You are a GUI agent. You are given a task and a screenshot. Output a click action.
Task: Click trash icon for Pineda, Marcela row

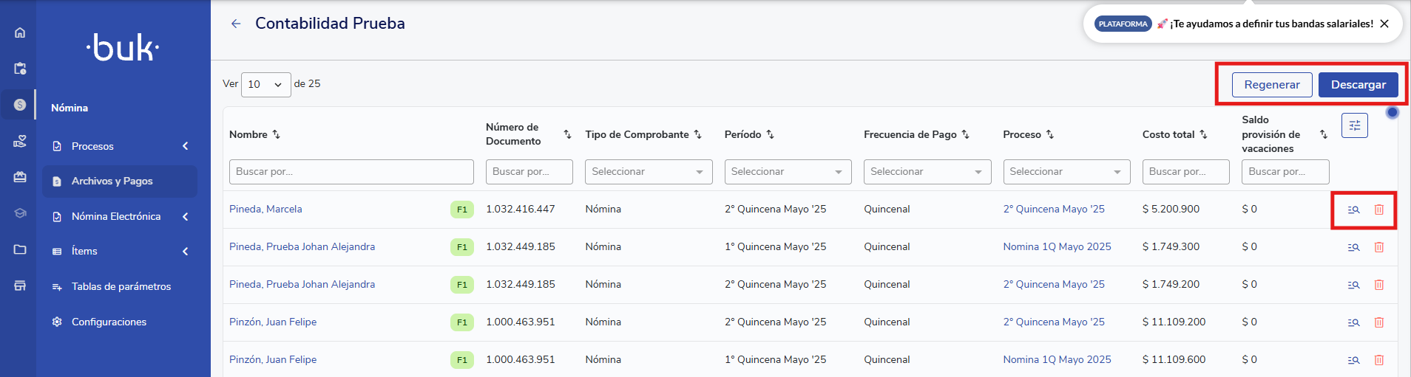[1378, 210]
